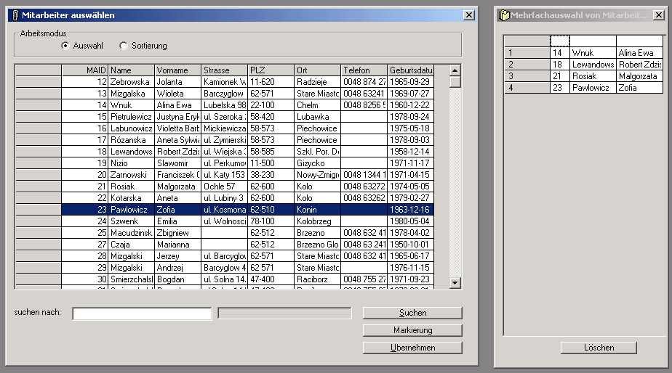This screenshot has height=373, width=672.
Task: Click the Mitarbeiter auswählen title bar icon
Action: (15, 15)
